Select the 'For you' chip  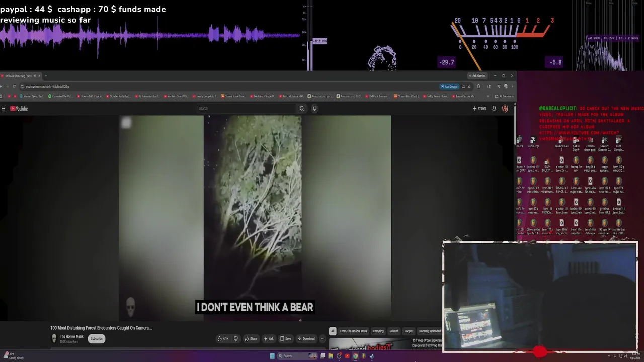pyautogui.click(x=409, y=331)
